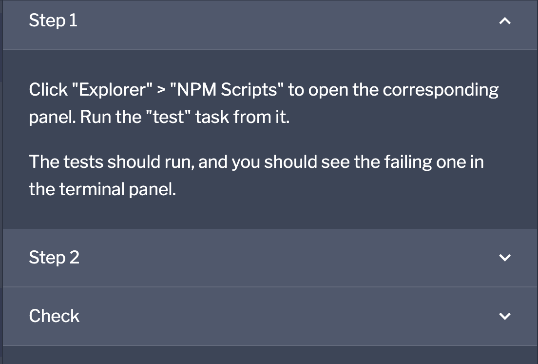The image size is (538, 364).
Task: Select the Check title text
Action: 54,316
